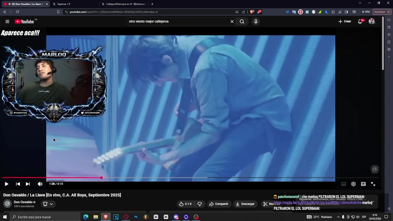The image size is (393, 221).
Task: Bookmark this page in the browser
Action: point(58,12)
